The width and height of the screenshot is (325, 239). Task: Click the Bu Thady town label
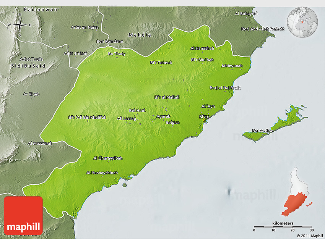click(x=117, y=54)
